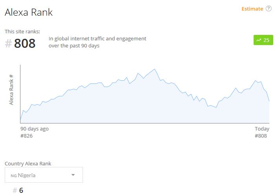Screen dimensions: 276x194
Task: Click the country rank value 6
Action: 21,190
